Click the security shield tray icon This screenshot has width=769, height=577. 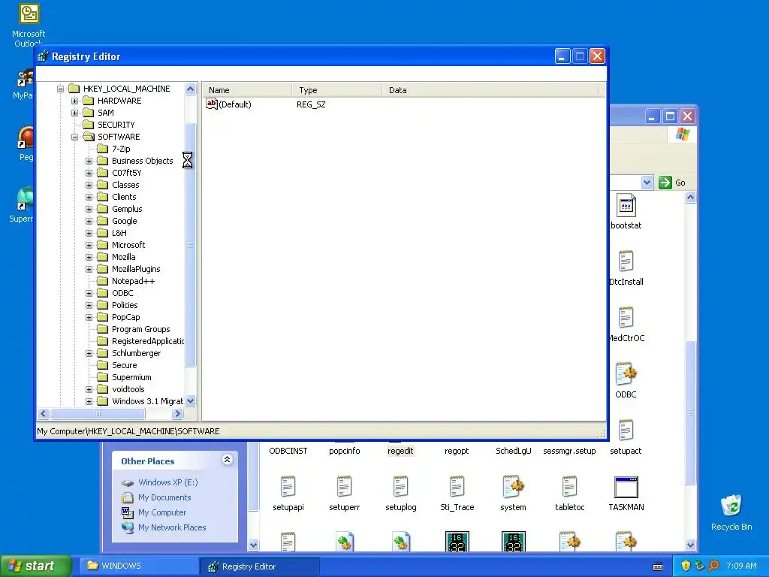685,566
